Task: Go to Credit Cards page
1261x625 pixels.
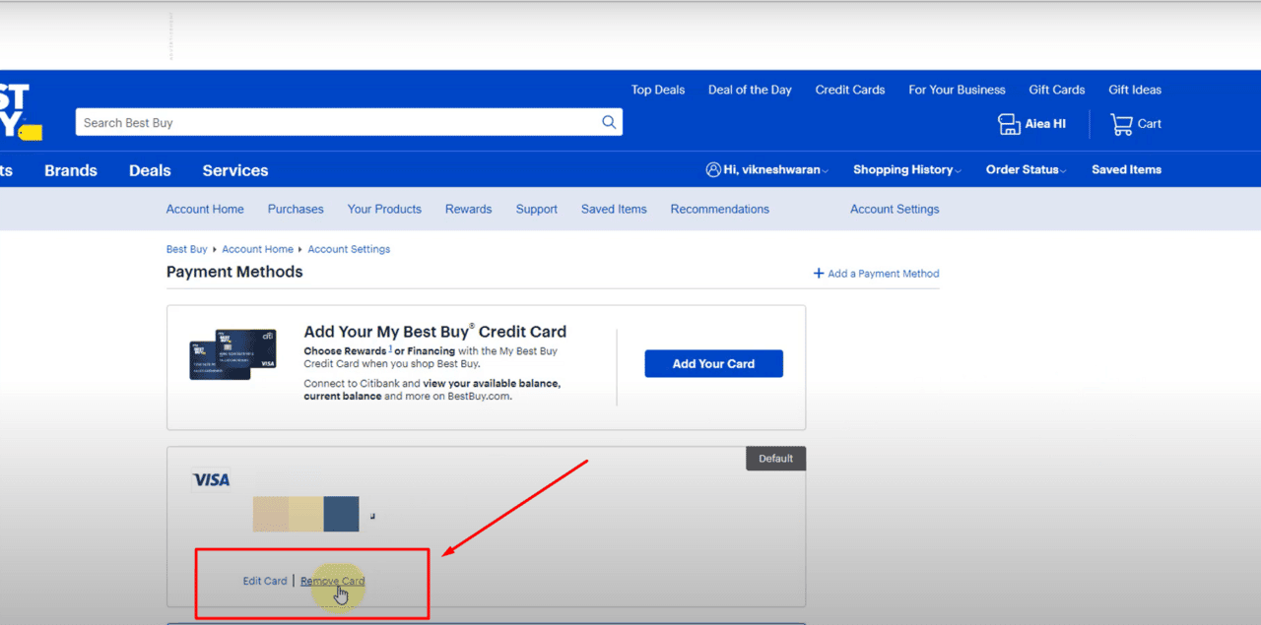Action: pos(850,90)
